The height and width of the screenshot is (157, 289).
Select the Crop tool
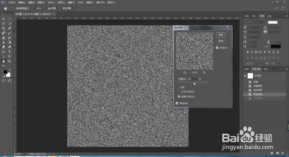3,28
